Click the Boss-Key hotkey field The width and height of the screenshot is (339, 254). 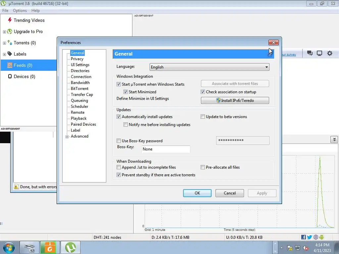click(x=166, y=149)
